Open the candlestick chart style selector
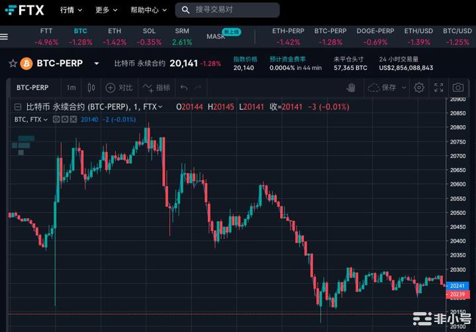 tap(91, 87)
